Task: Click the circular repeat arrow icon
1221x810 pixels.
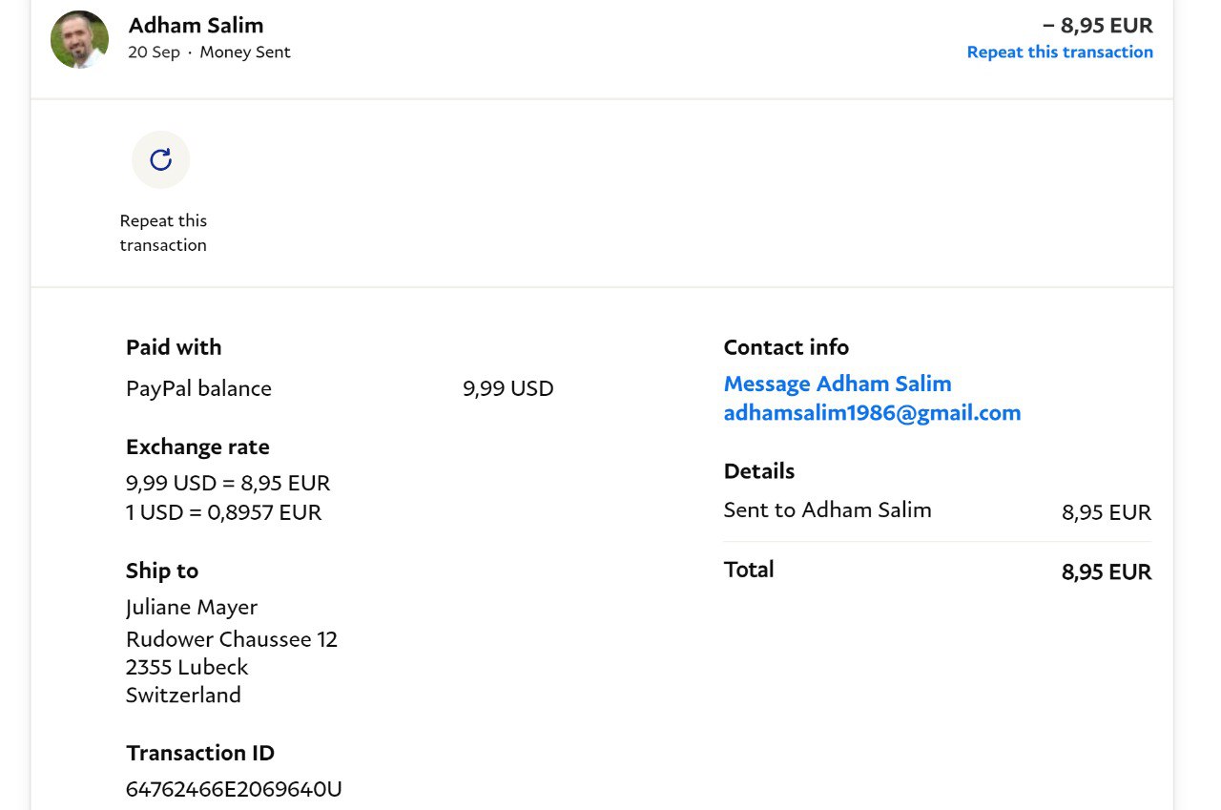Action: click(160, 159)
